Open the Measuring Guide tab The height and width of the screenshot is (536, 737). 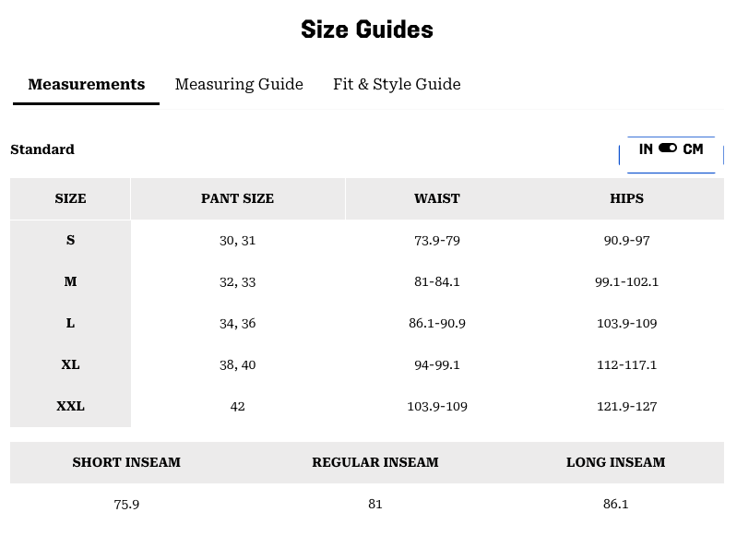[x=239, y=84]
